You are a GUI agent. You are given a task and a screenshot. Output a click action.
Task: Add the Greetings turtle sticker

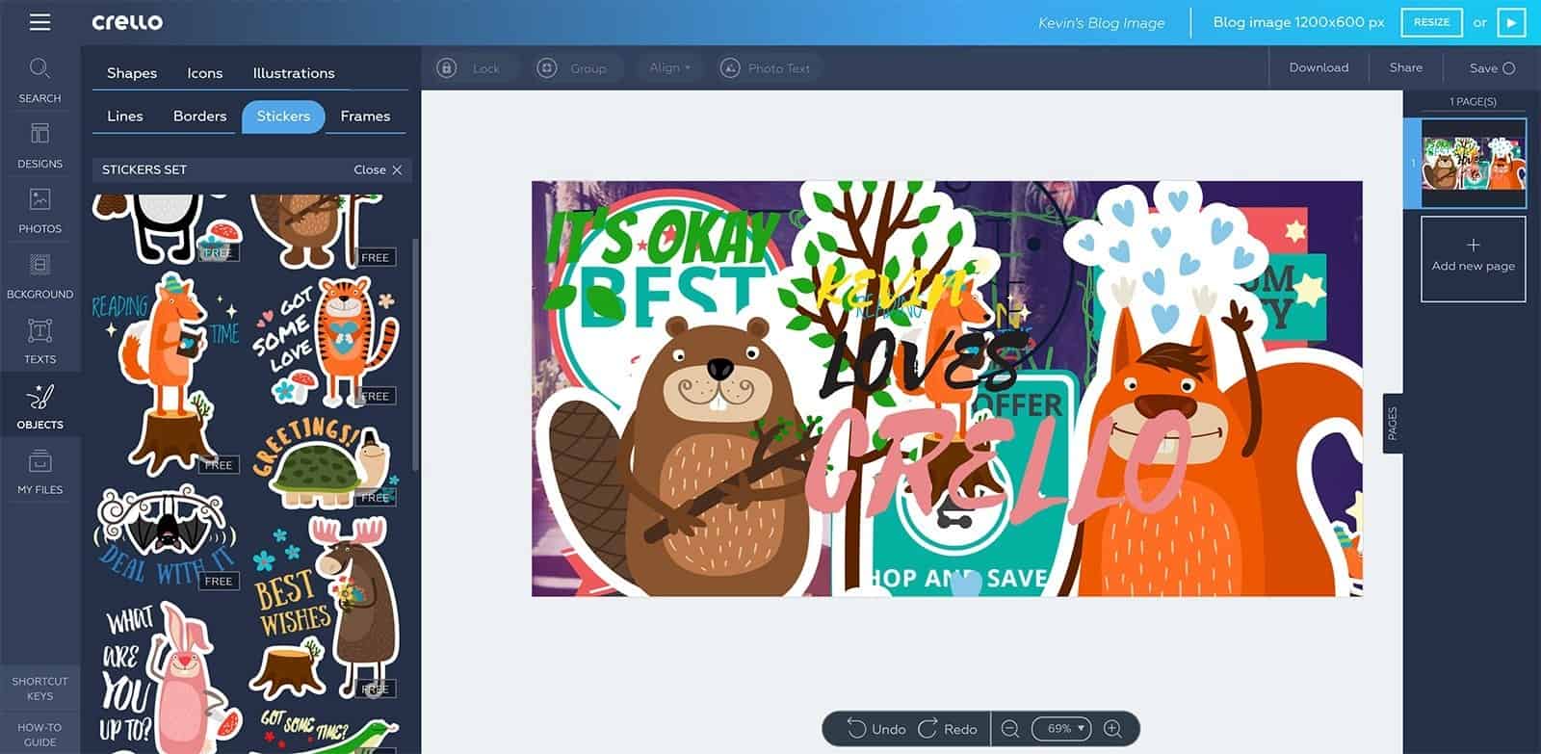327,462
